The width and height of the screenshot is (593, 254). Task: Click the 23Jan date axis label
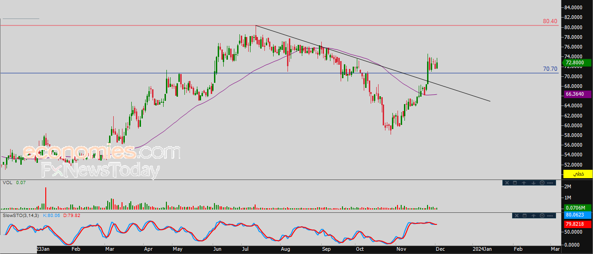coord(43,249)
